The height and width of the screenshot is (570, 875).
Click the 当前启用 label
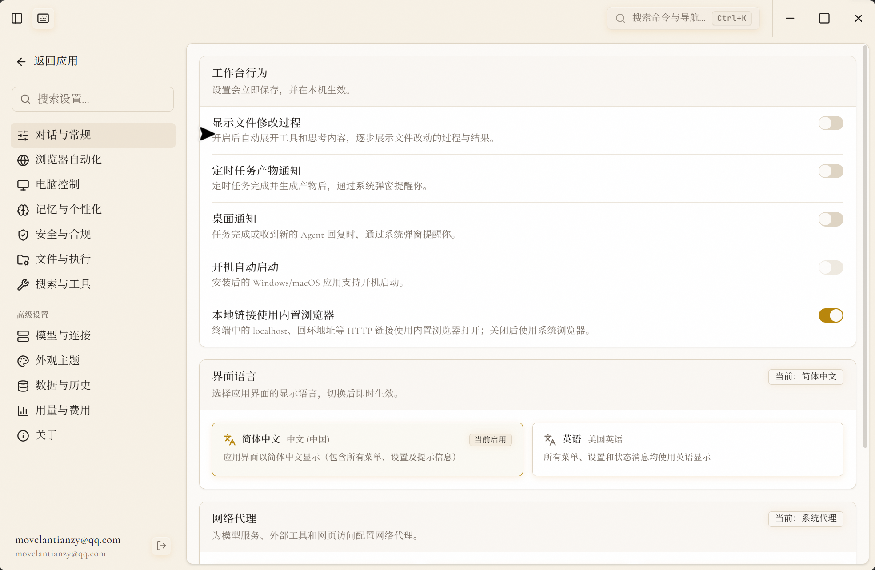point(491,440)
